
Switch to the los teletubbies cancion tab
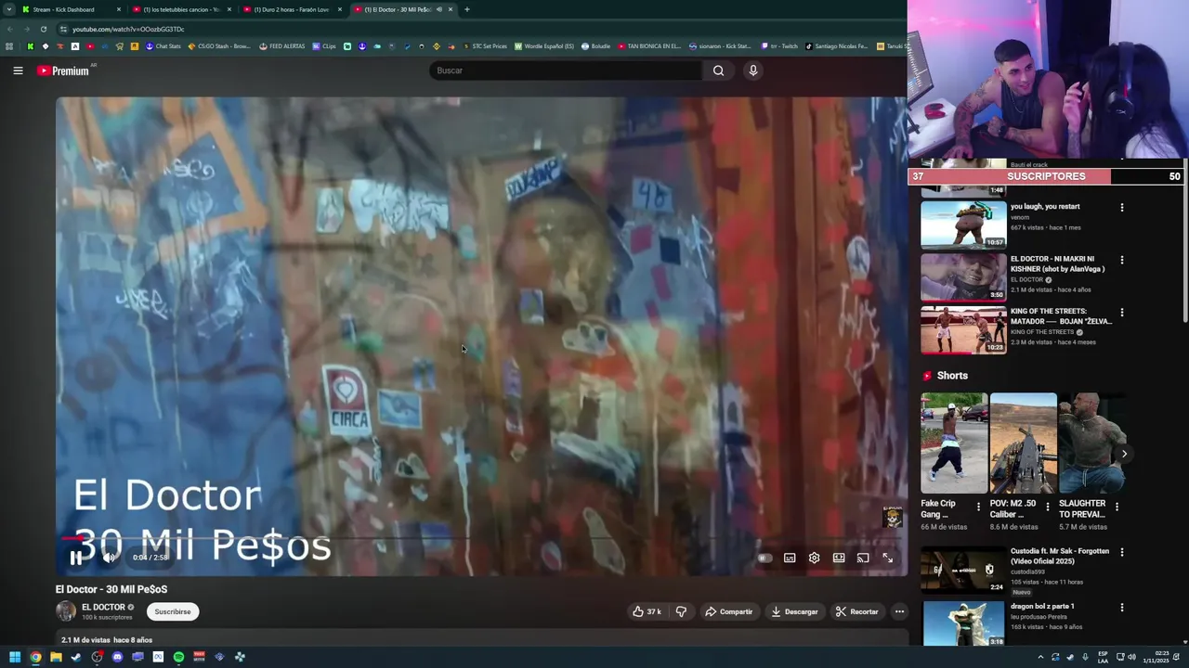(181, 9)
